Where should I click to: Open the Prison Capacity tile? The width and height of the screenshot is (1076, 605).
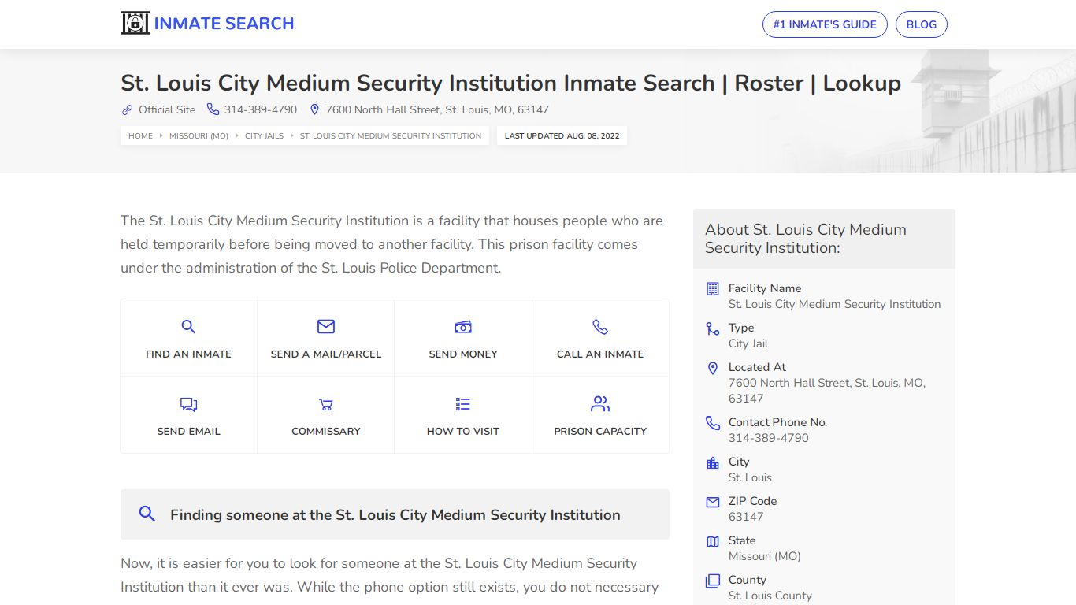pyautogui.click(x=600, y=415)
